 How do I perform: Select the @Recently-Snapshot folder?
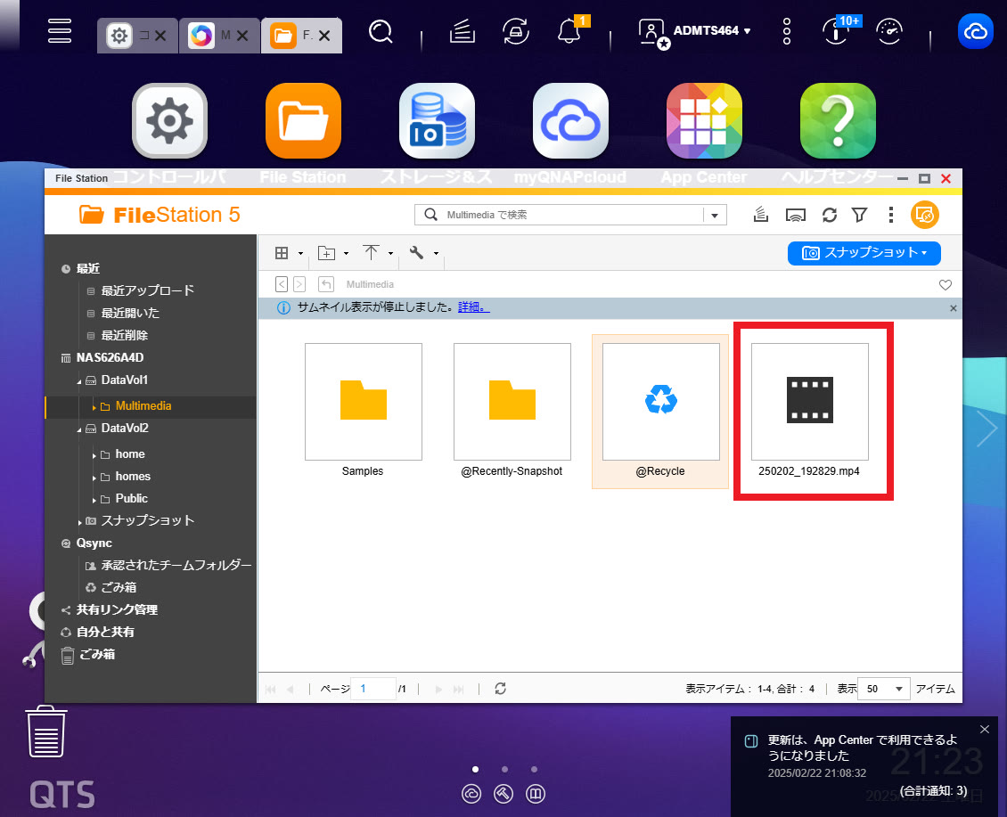pyautogui.click(x=512, y=411)
